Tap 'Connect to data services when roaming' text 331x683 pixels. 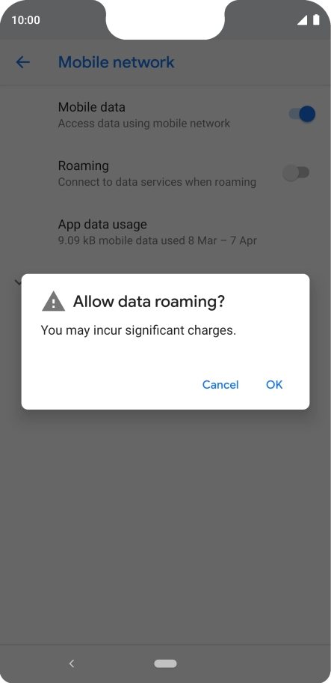tap(157, 182)
